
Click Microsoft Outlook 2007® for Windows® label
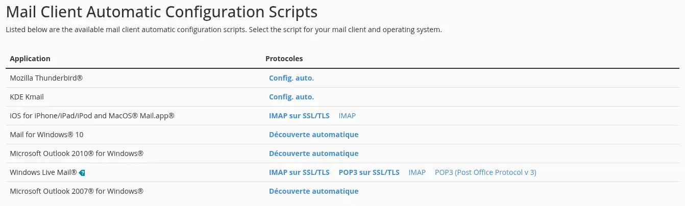[77, 191]
